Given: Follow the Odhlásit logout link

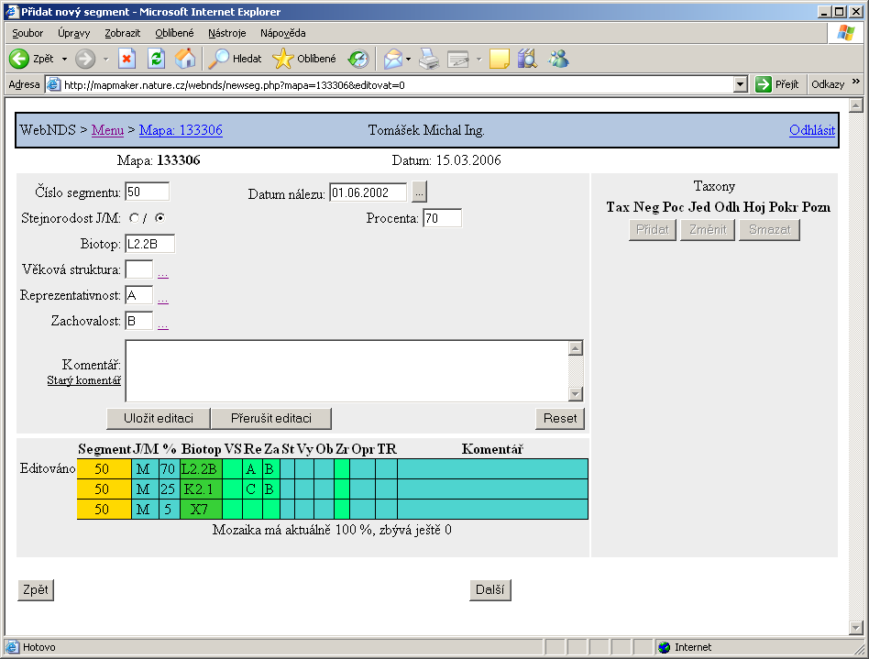Looking at the screenshot, I should tap(812, 130).
